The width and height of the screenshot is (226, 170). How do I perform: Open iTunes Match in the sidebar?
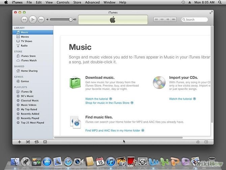click(33, 60)
